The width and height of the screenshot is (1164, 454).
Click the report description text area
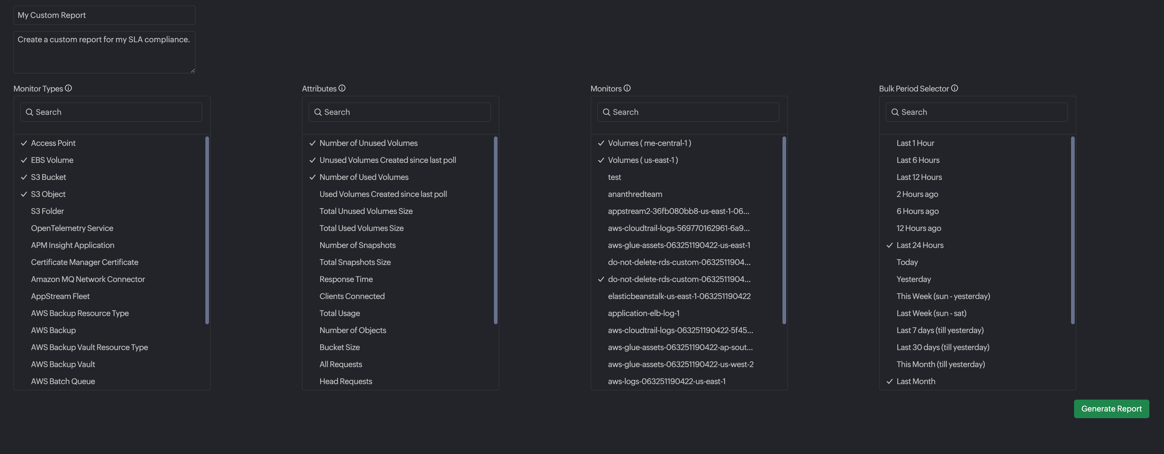tap(104, 53)
